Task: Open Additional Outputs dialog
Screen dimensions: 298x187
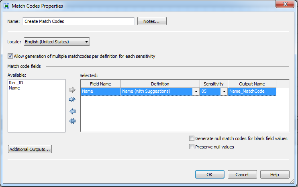Action: (x=30, y=149)
